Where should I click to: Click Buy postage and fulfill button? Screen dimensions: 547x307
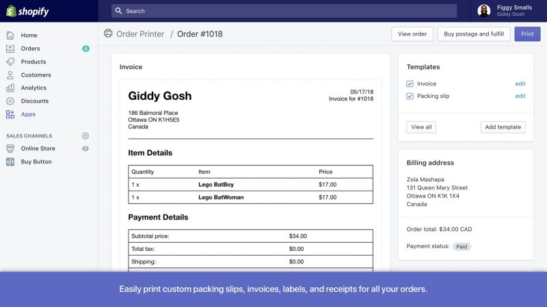[474, 34]
